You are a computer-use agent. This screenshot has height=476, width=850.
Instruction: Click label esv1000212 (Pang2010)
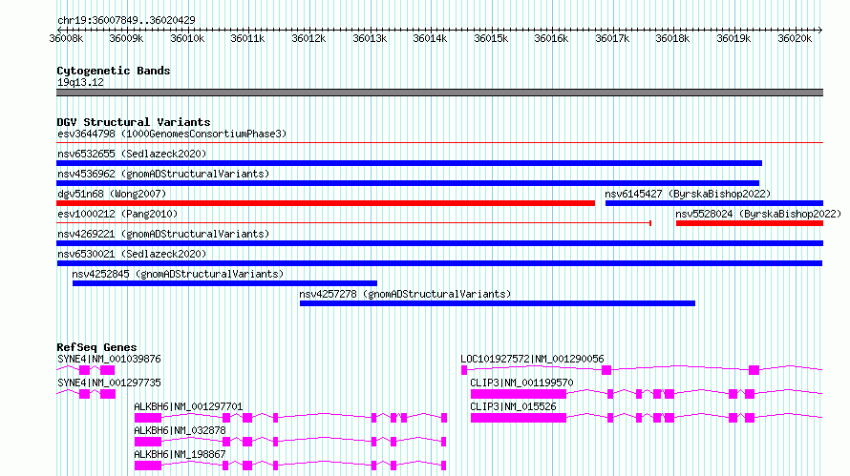117,214
